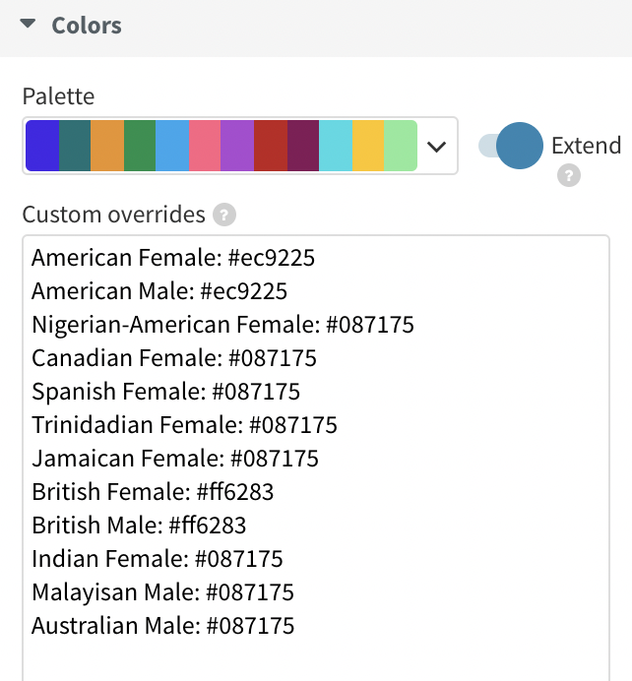Click the American Female override line
The image size is (632, 681).
[x=173, y=258]
